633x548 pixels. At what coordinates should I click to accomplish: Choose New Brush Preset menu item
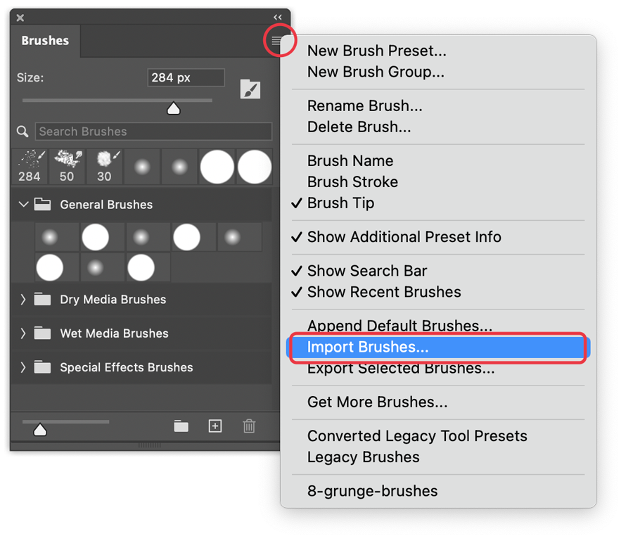point(377,51)
